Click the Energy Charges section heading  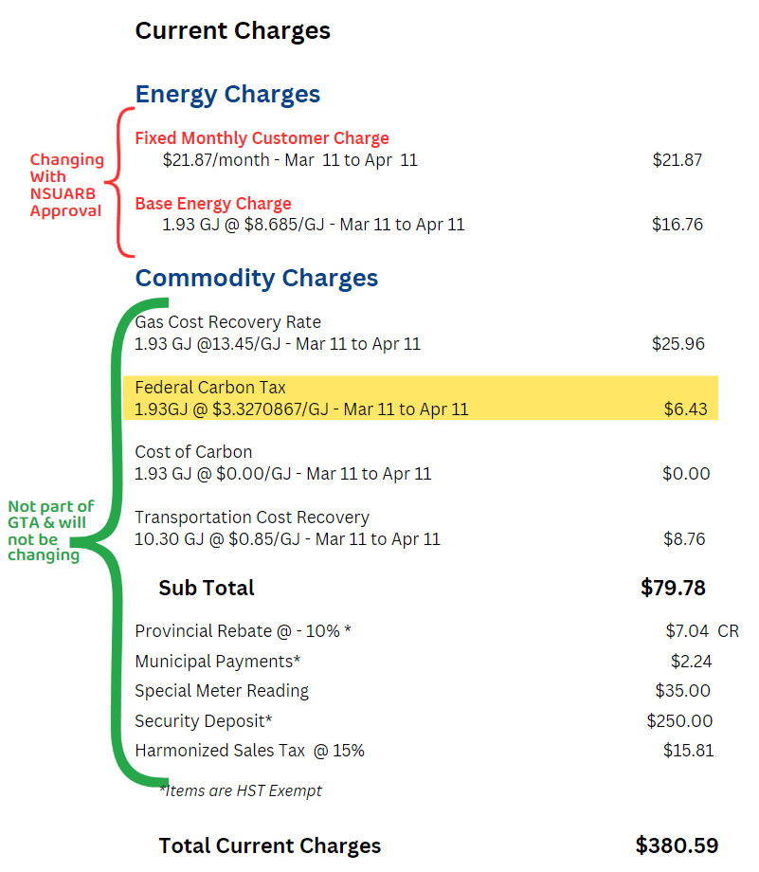coord(227,95)
